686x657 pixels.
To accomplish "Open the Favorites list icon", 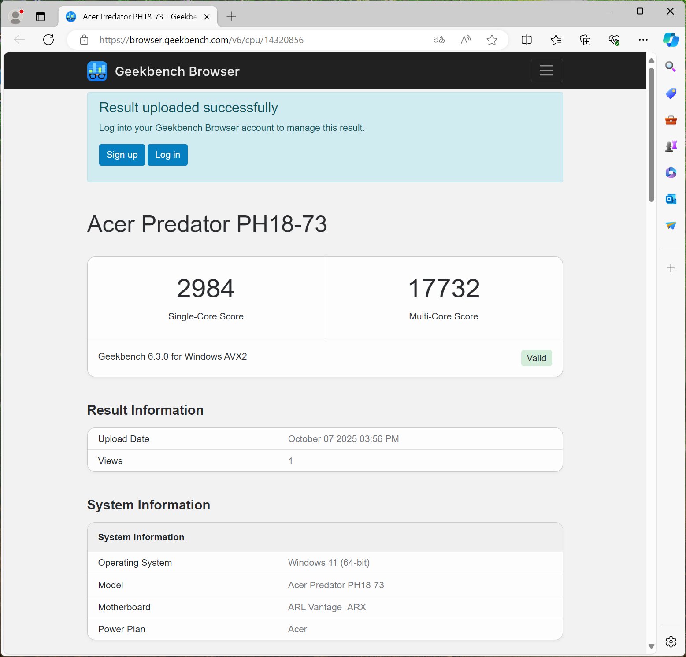I will tap(556, 40).
